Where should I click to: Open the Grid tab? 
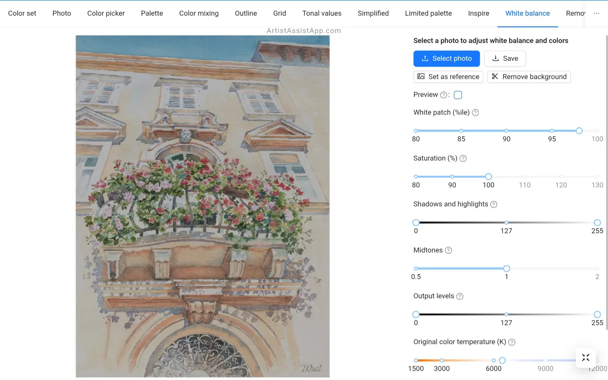280,13
